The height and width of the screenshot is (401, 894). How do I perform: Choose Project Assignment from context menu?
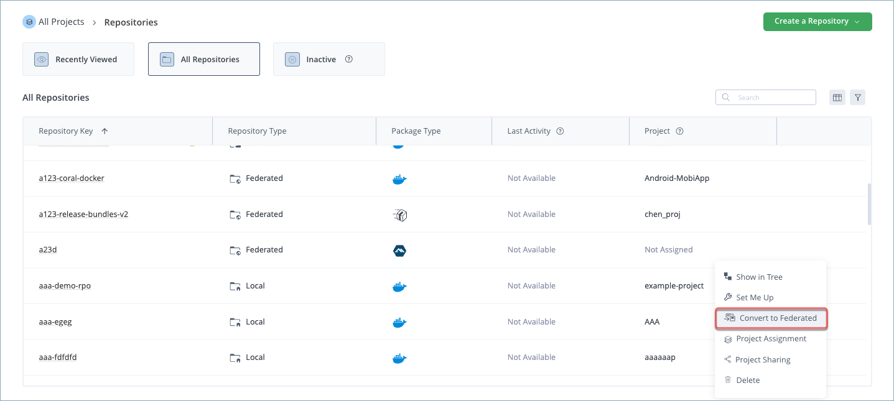tap(770, 339)
